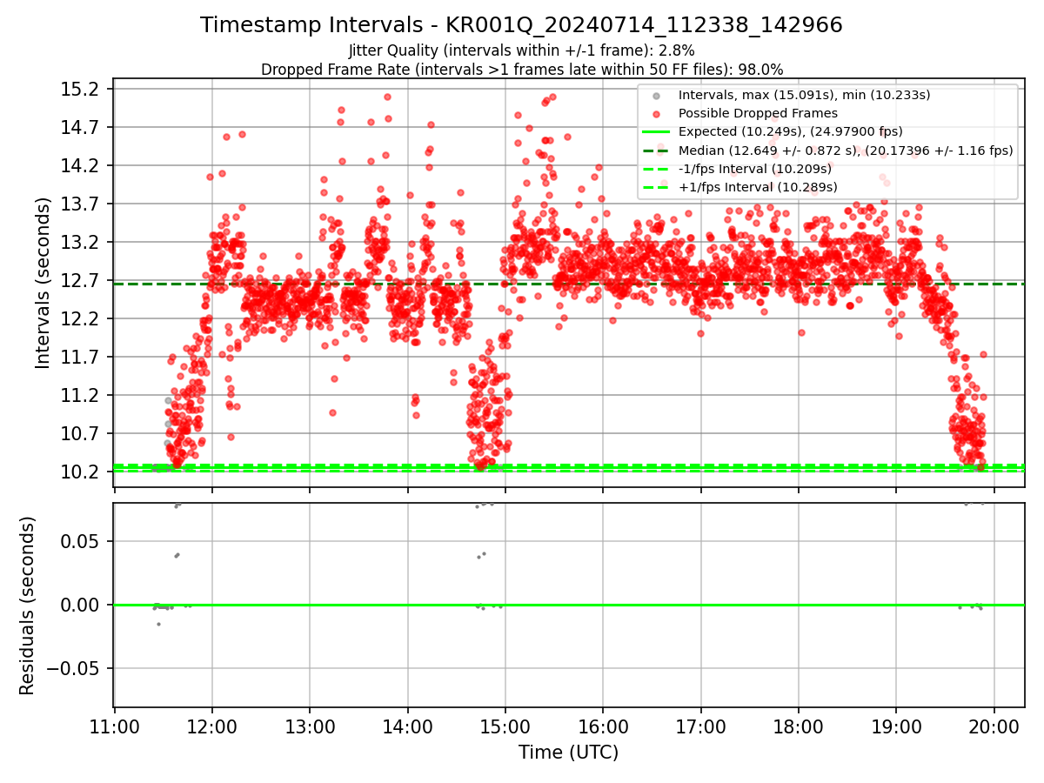The image size is (1044, 783).
Task: Click legend entry 'Possible Dropped Frames'
Action: [x=758, y=113]
